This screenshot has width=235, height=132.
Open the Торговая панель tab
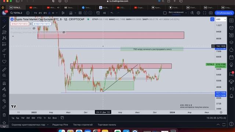click(x=107, y=125)
